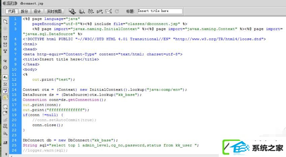Click the commented //conn.setAutoCommit(true); line
The height and width of the screenshot is (157, 286).
tap(64, 120)
